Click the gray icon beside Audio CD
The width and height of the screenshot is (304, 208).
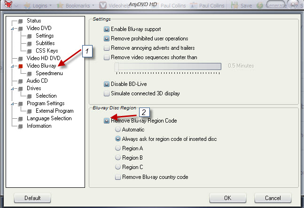point(20,81)
